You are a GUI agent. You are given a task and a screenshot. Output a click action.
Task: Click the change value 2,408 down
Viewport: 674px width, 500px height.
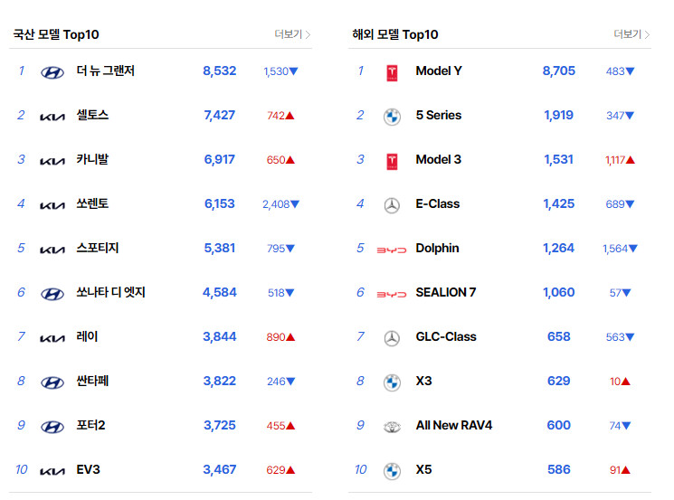280,204
